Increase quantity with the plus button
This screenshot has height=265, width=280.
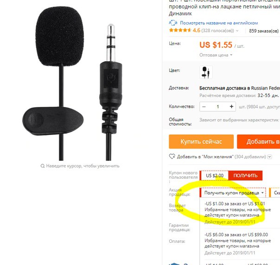pyautogui.click(x=231, y=107)
